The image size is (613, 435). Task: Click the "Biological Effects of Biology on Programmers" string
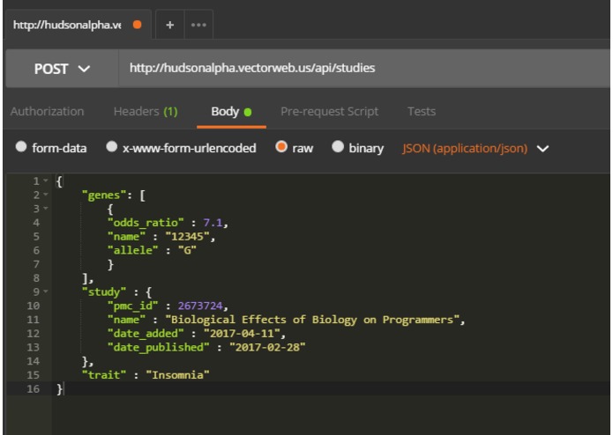(312, 320)
